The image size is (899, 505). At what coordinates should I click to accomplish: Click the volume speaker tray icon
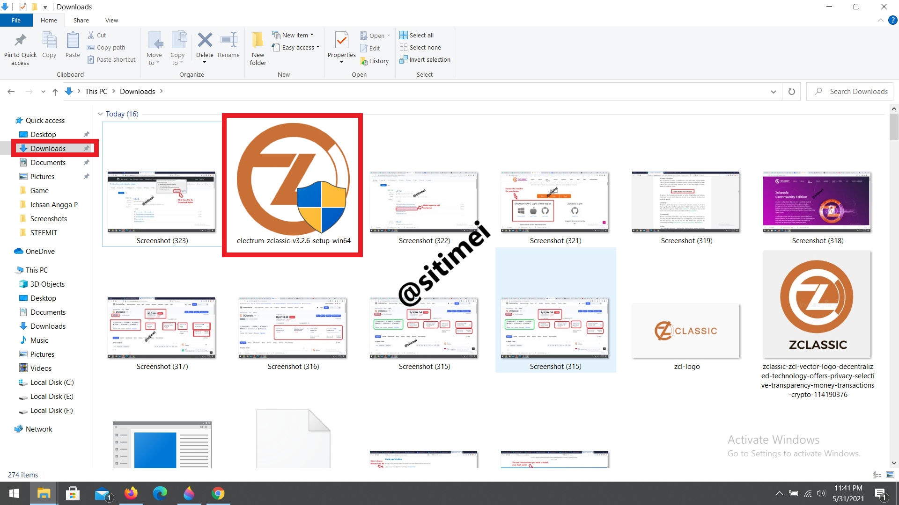click(x=821, y=493)
